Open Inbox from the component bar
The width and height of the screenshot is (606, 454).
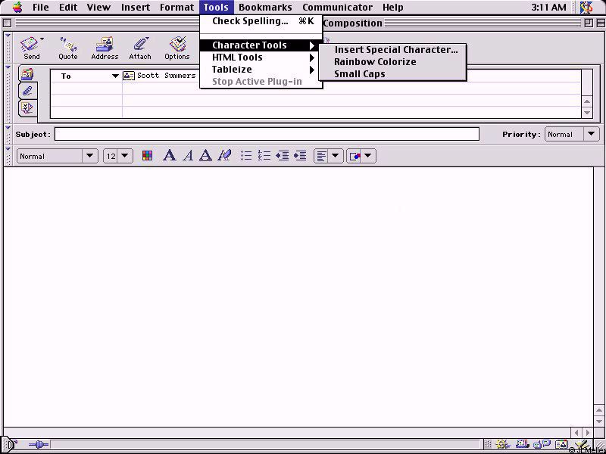point(523,445)
